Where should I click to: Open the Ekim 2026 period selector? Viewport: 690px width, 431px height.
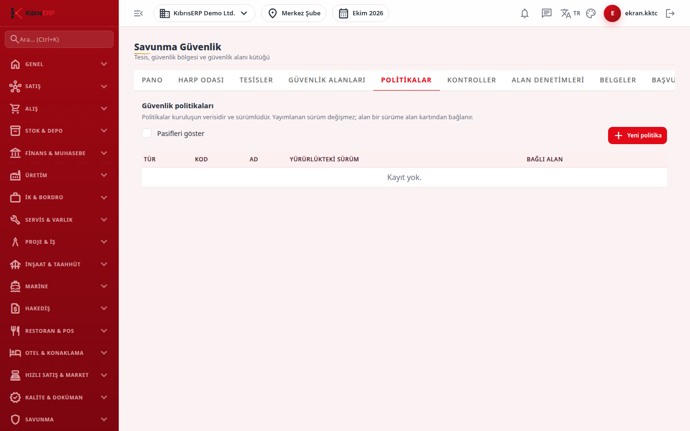360,13
